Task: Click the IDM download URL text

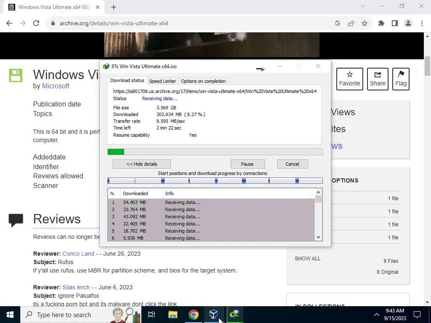Action: (215, 91)
